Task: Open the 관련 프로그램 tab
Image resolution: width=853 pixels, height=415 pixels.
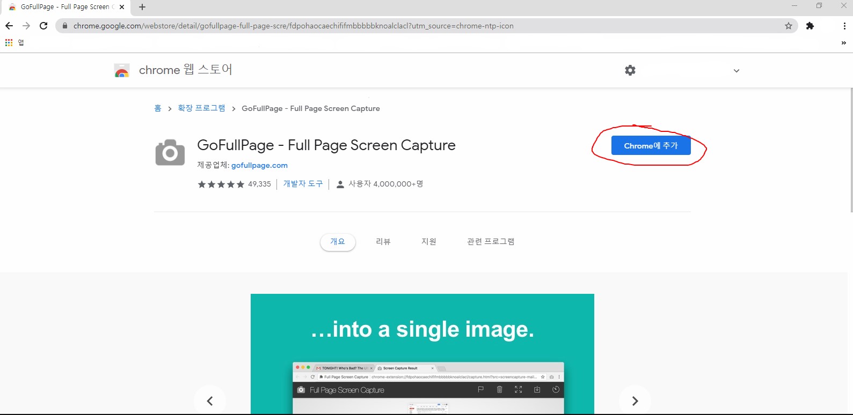Action: [491, 242]
